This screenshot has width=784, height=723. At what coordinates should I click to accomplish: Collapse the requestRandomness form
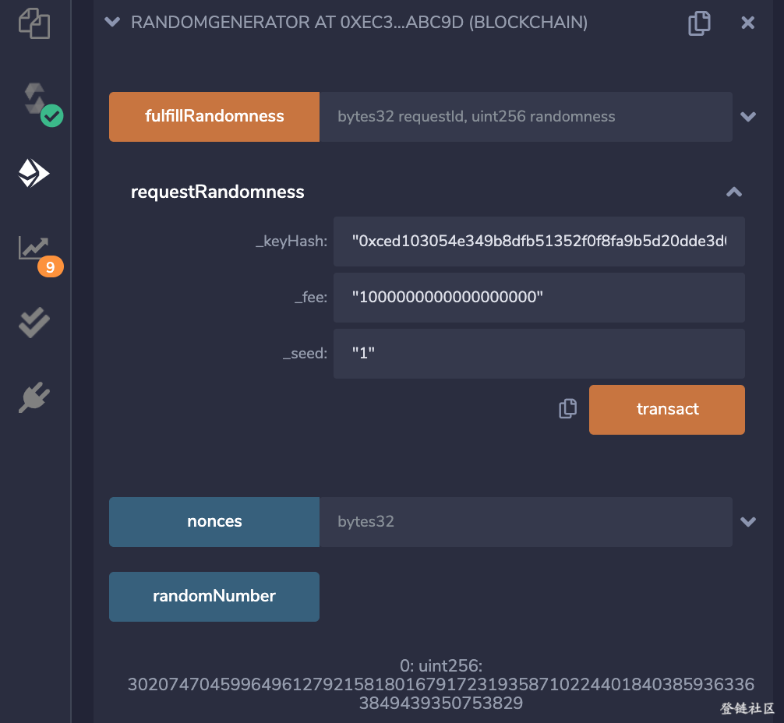tap(734, 192)
